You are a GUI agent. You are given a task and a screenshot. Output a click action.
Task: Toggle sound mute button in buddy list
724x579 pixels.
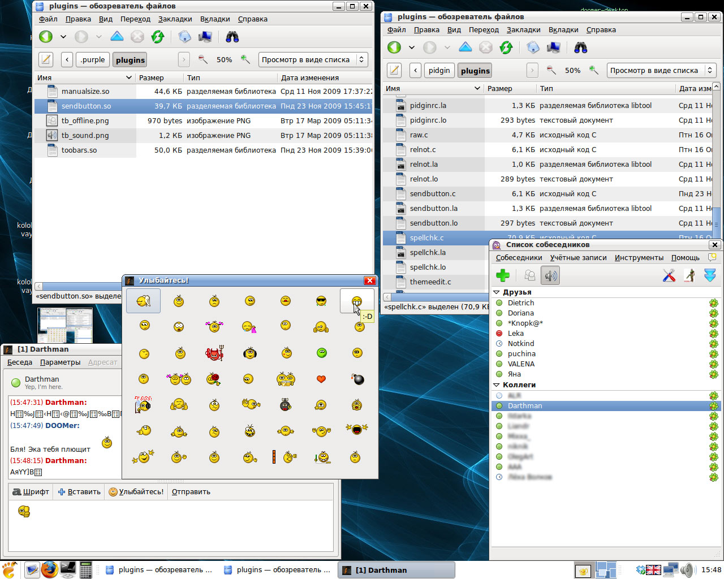550,275
